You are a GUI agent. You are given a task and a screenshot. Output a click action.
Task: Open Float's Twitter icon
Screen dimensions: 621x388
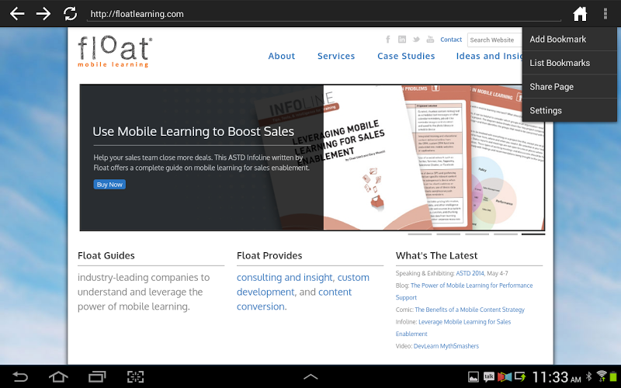[416, 40]
